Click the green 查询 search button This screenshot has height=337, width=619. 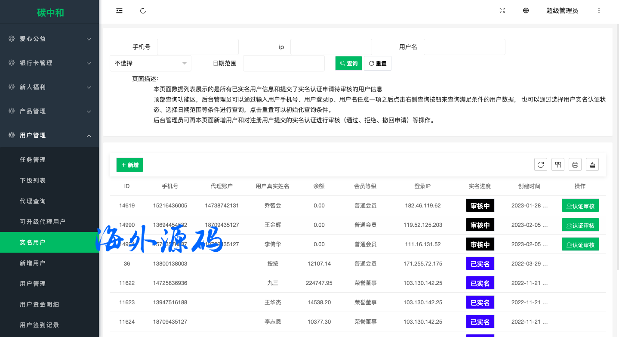point(348,63)
